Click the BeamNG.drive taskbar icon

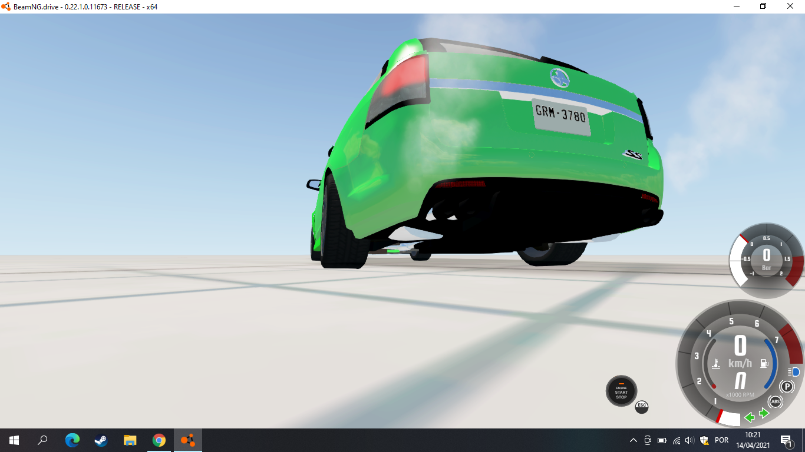(x=187, y=440)
